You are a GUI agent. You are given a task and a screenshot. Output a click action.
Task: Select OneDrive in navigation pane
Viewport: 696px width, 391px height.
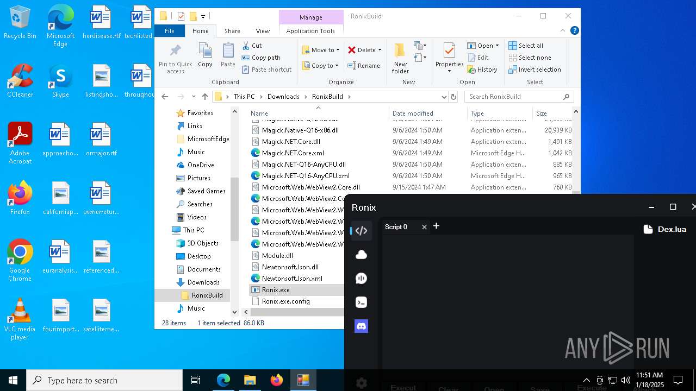pos(200,165)
